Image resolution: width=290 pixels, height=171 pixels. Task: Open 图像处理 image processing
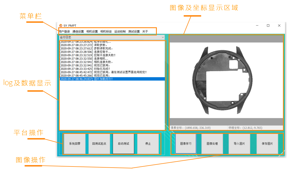pos(212,144)
